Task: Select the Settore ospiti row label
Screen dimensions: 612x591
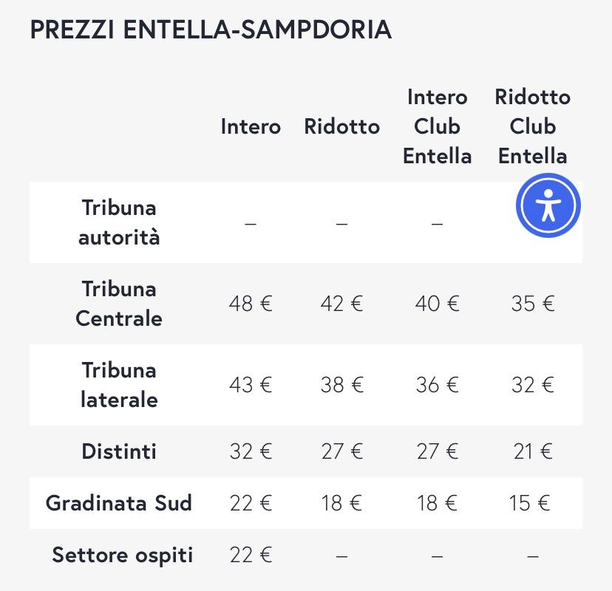Action: [x=122, y=555]
